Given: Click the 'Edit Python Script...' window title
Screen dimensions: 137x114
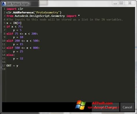Looking at the screenshot, I should 18,4.
